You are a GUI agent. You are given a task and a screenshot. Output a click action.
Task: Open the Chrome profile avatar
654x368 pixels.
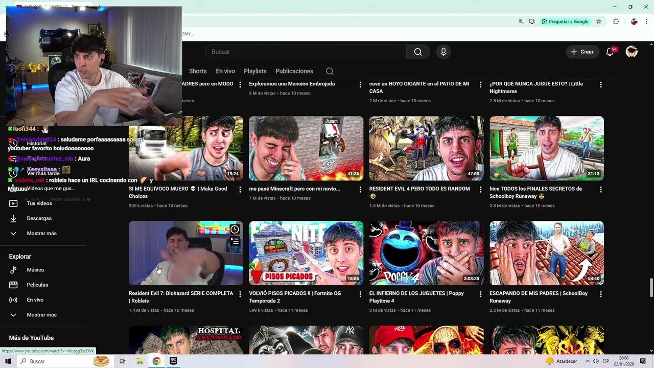point(634,21)
